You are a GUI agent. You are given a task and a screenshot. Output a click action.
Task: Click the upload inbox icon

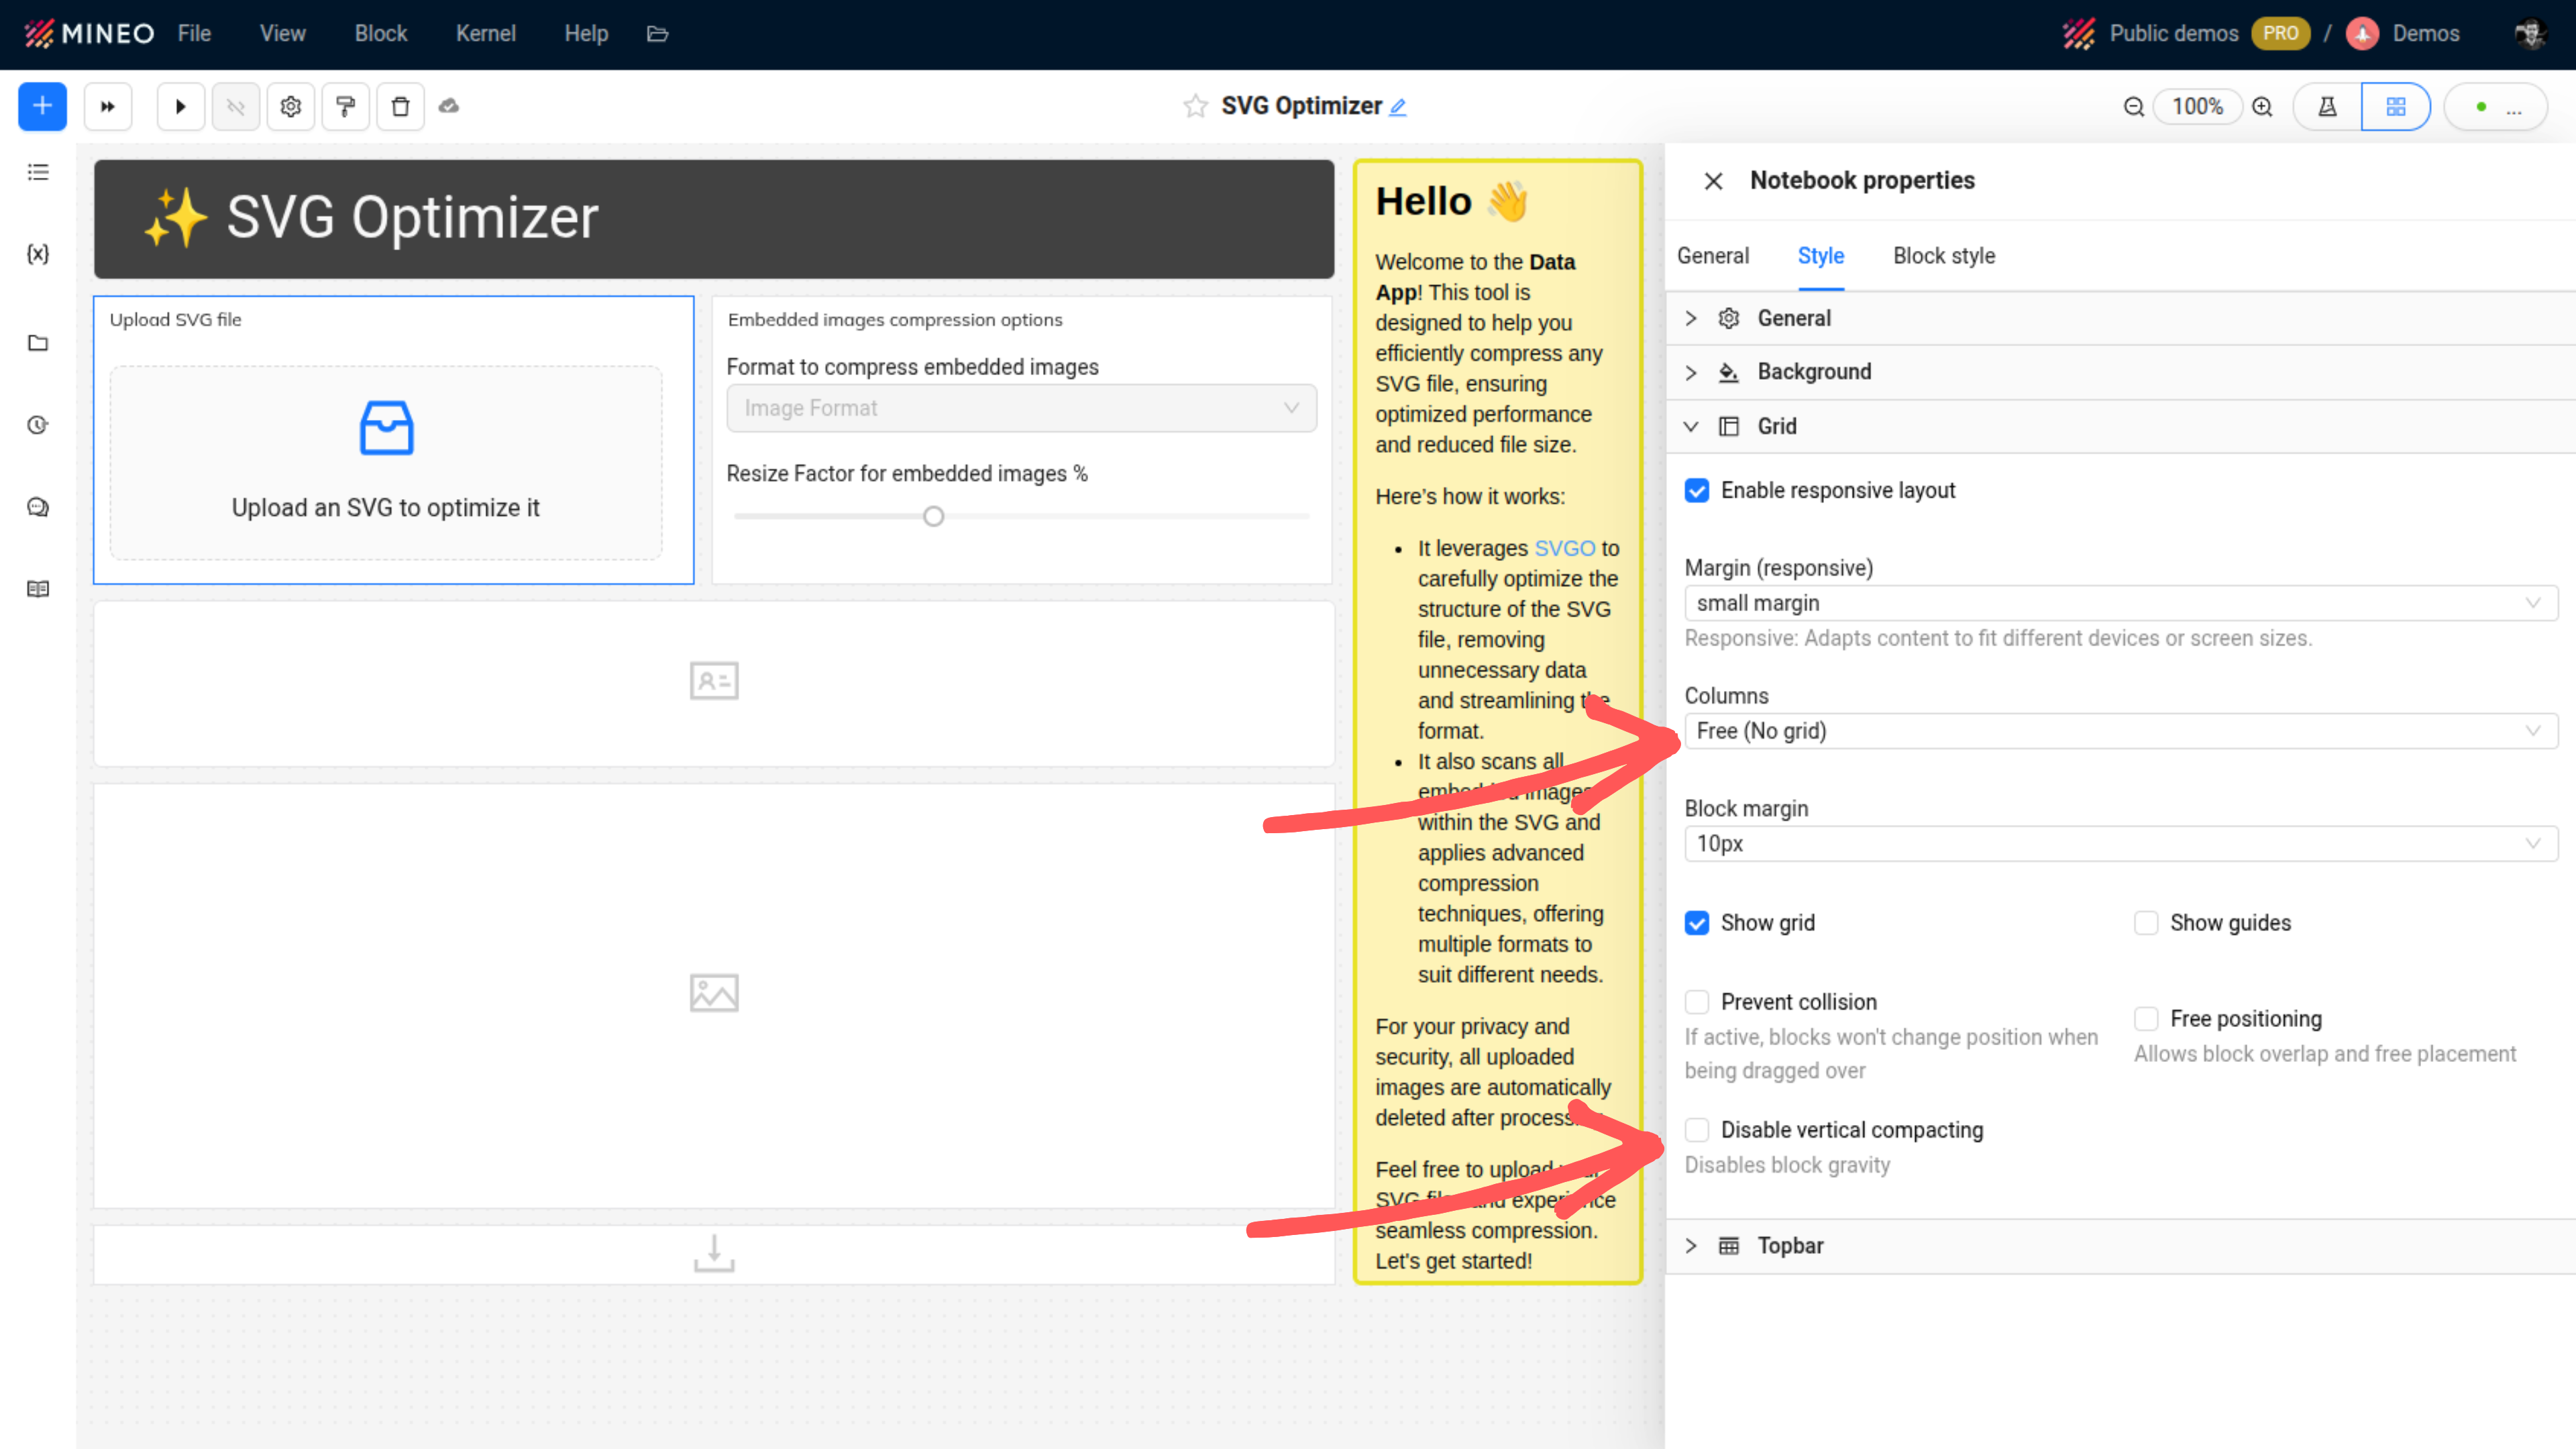[386, 428]
